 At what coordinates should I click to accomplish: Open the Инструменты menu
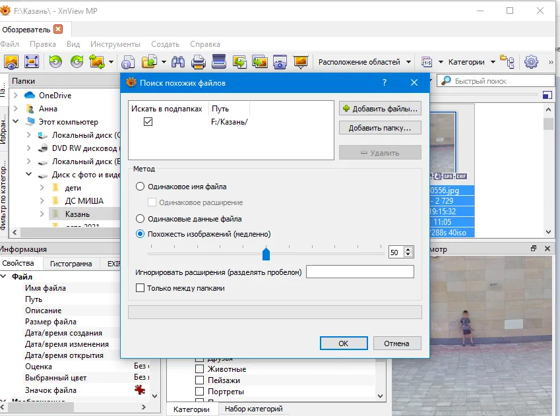point(115,44)
